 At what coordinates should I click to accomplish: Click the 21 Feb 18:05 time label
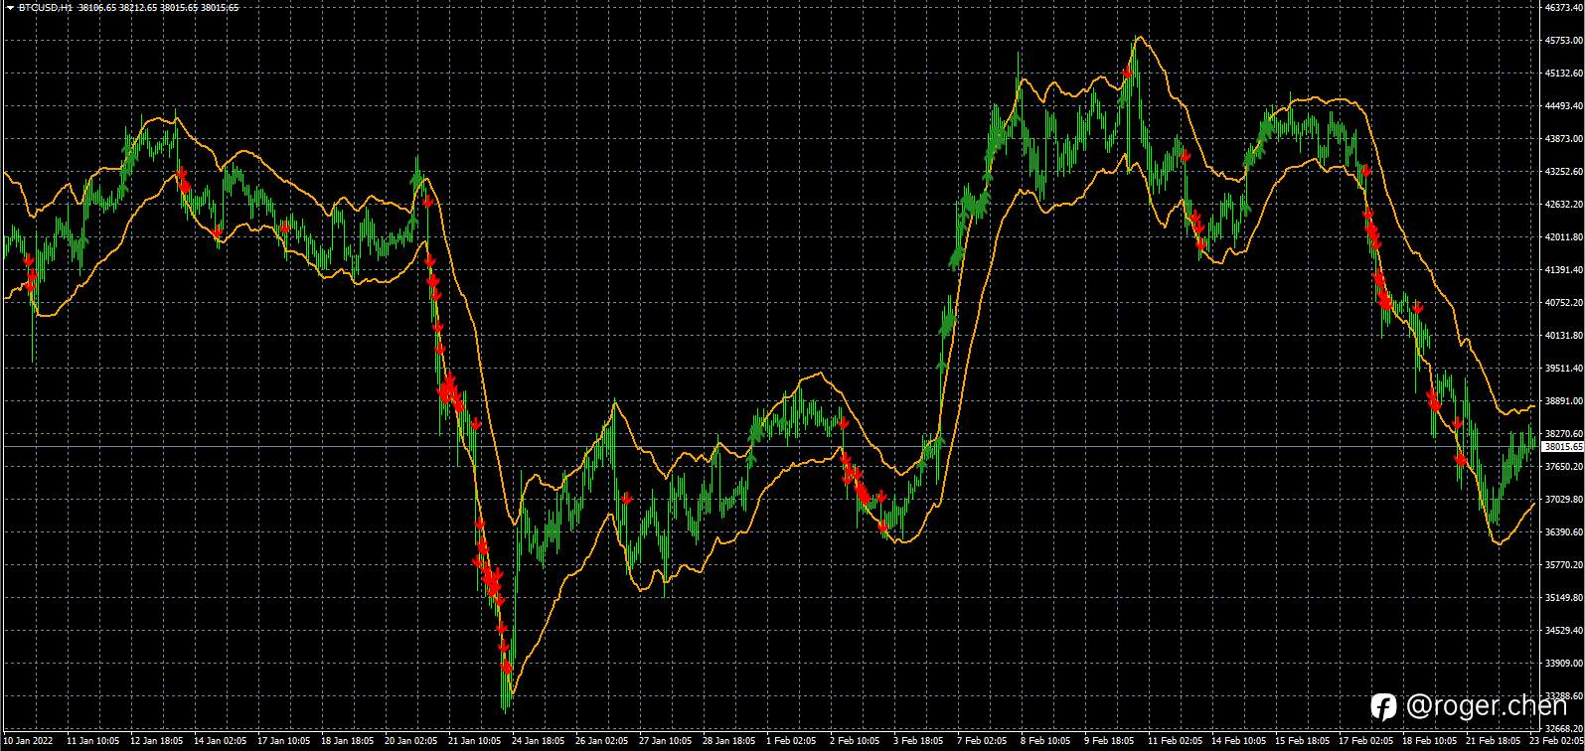1492,740
